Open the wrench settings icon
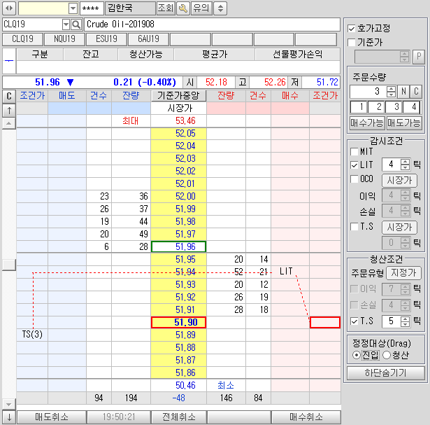The width and height of the screenshot is (430, 425). pyautogui.click(x=183, y=8)
